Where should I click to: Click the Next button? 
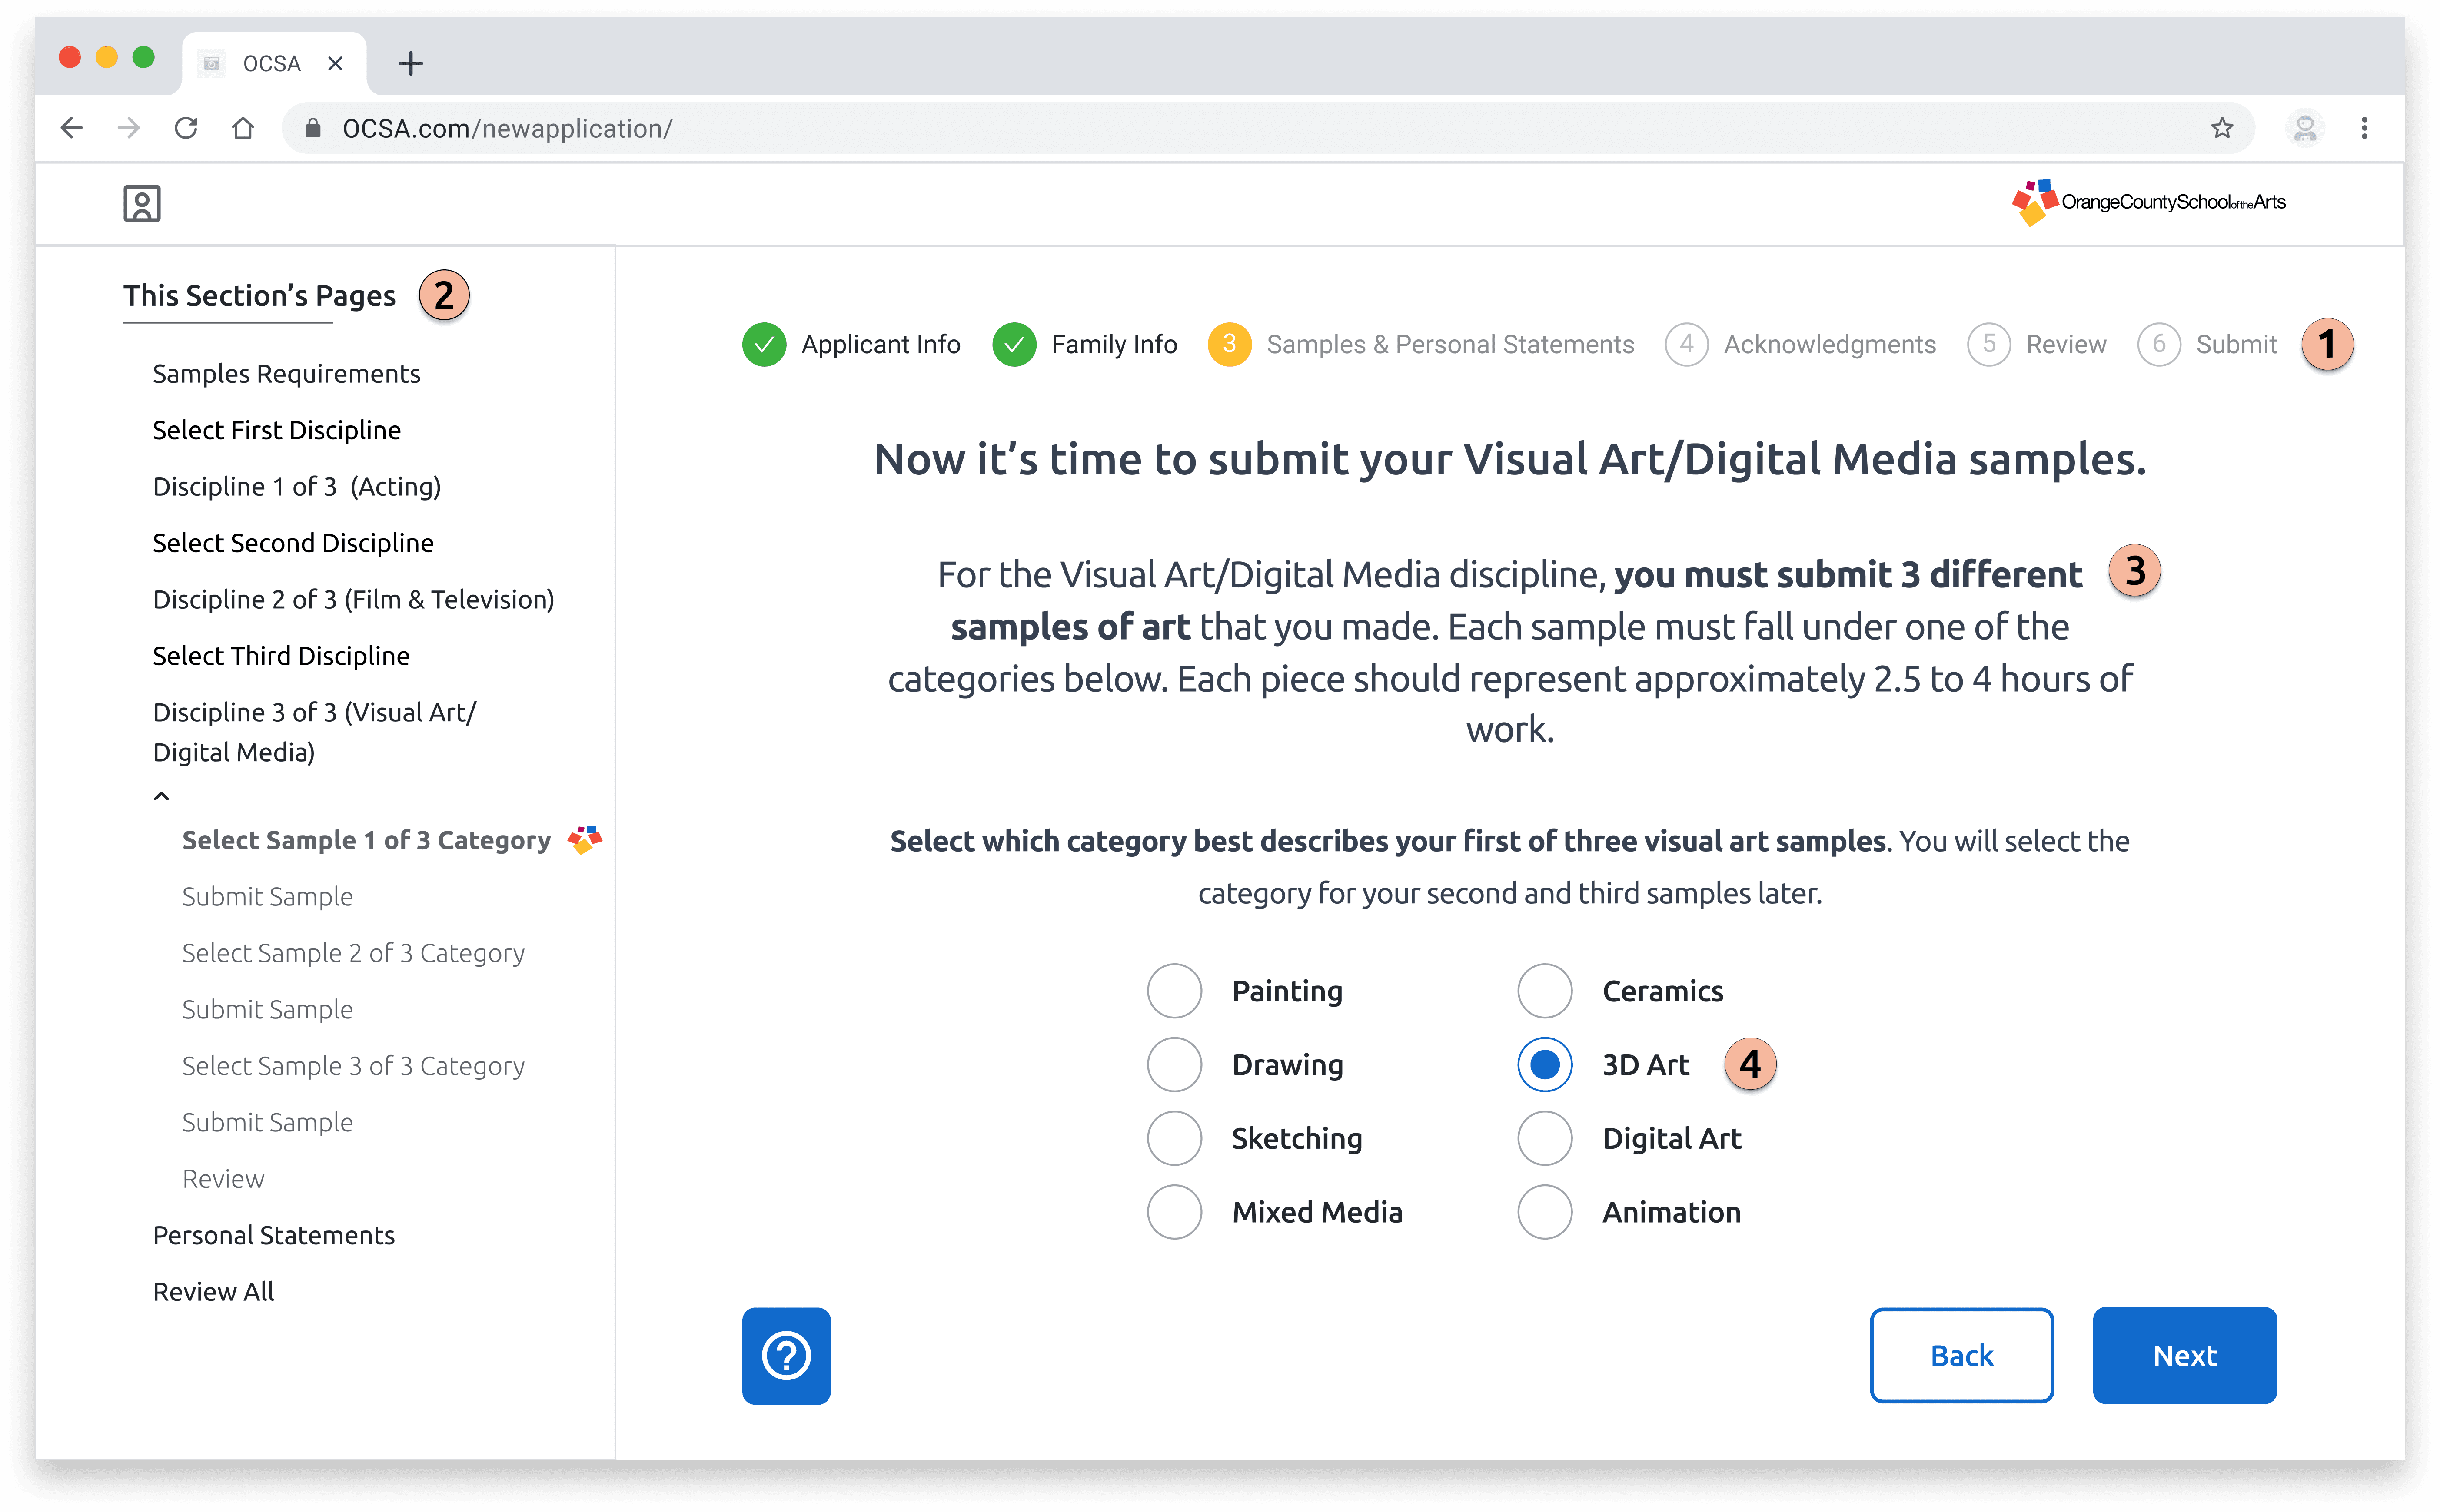2185,1355
